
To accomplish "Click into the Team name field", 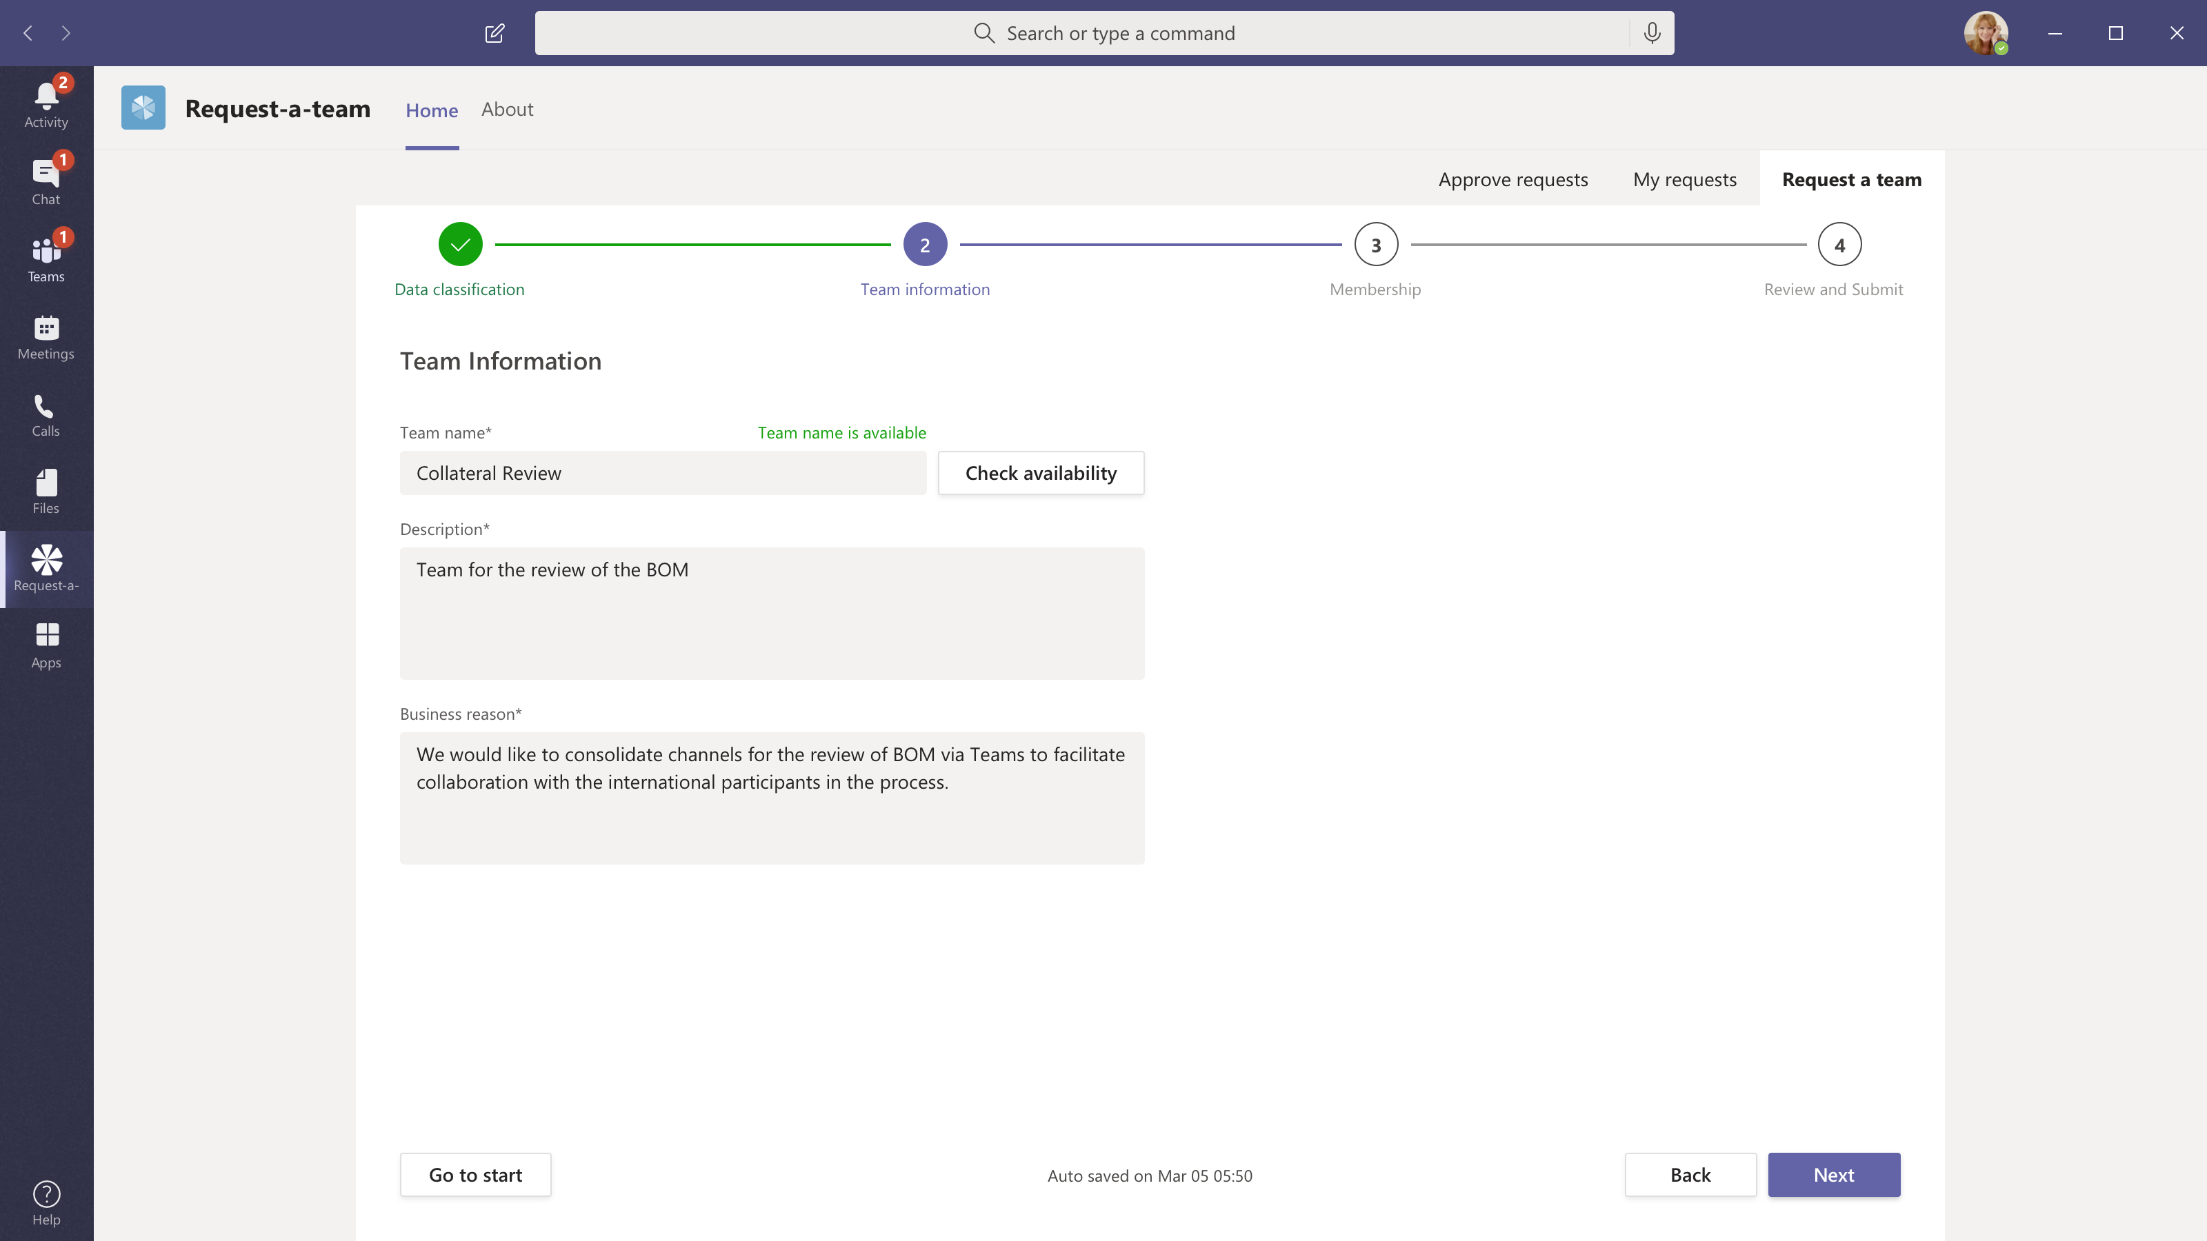I will tap(662, 473).
